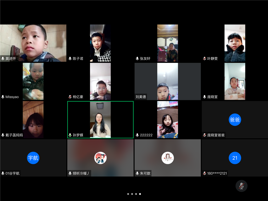The width and height of the screenshot is (268, 201).
Task: Click the name label 庞晓宣爸爸
Action: point(216,135)
